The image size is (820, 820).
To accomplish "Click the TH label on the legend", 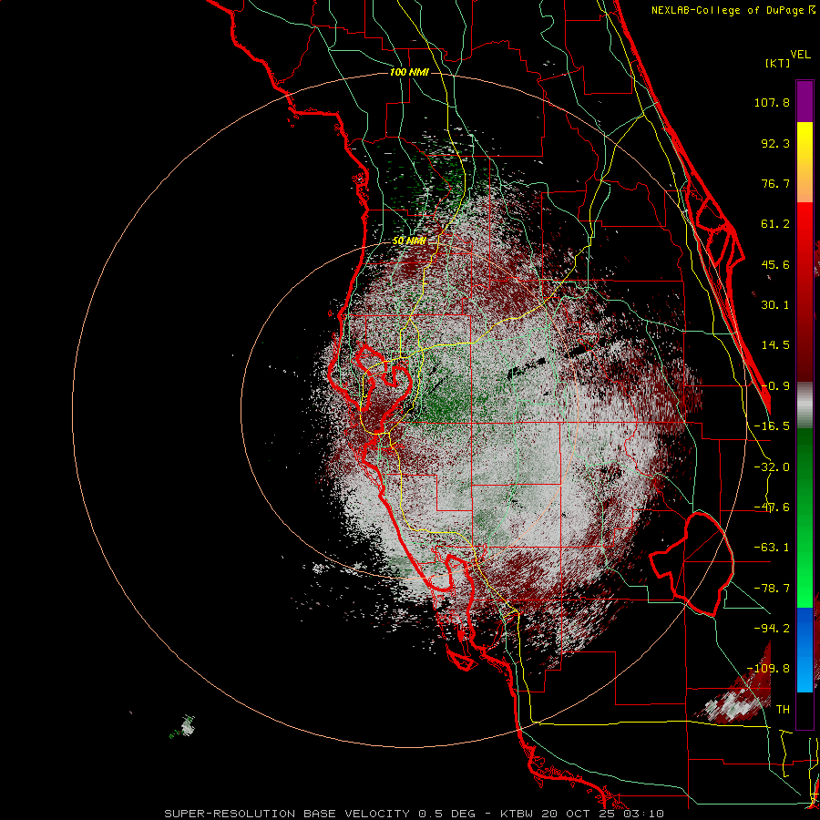I will point(783,709).
